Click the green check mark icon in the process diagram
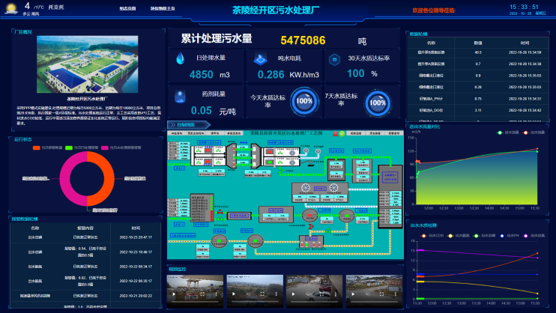556x313 pixels. click(x=342, y=133)
